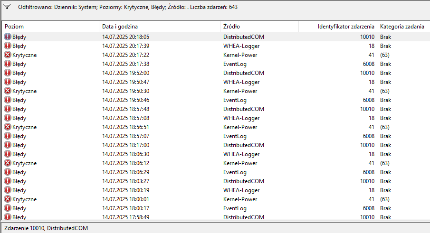Image resolution: width=430 pixels, height=233 pixels.
Task: Click Krytyczne level label at 18:00:01
Action: [24, 199]
